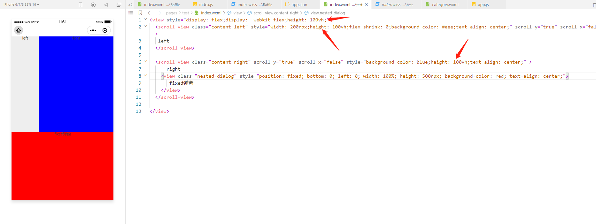The width and height of the screenshot is (596, 224).
Task: Switch to index.wxss Raffle tab
Action: pos(254,4)
